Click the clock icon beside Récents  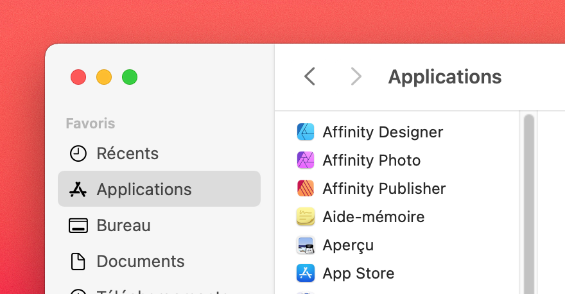tap(78, 153)
